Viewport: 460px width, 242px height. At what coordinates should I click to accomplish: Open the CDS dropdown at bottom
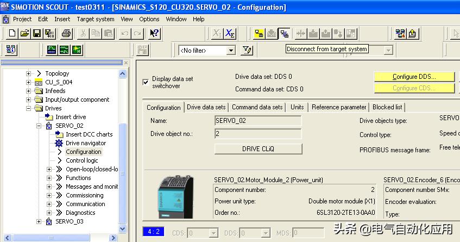tap(213, 233)
